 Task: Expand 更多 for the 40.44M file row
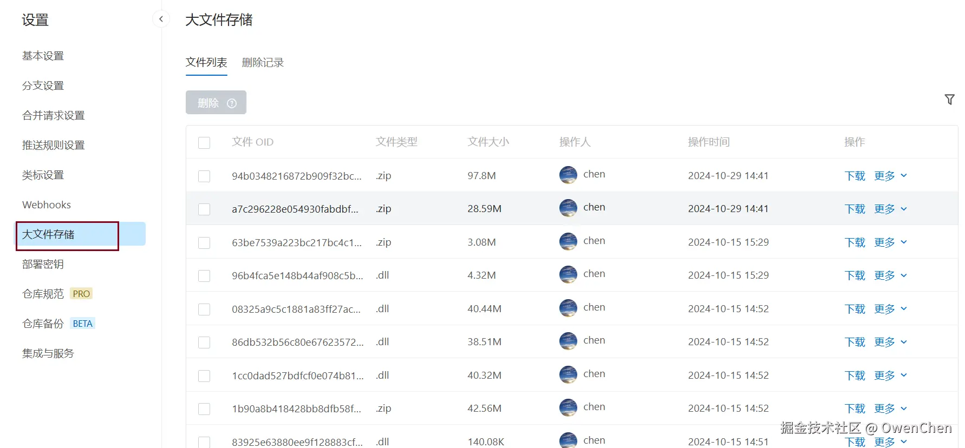pyautogui.click(x=890, y=309)
